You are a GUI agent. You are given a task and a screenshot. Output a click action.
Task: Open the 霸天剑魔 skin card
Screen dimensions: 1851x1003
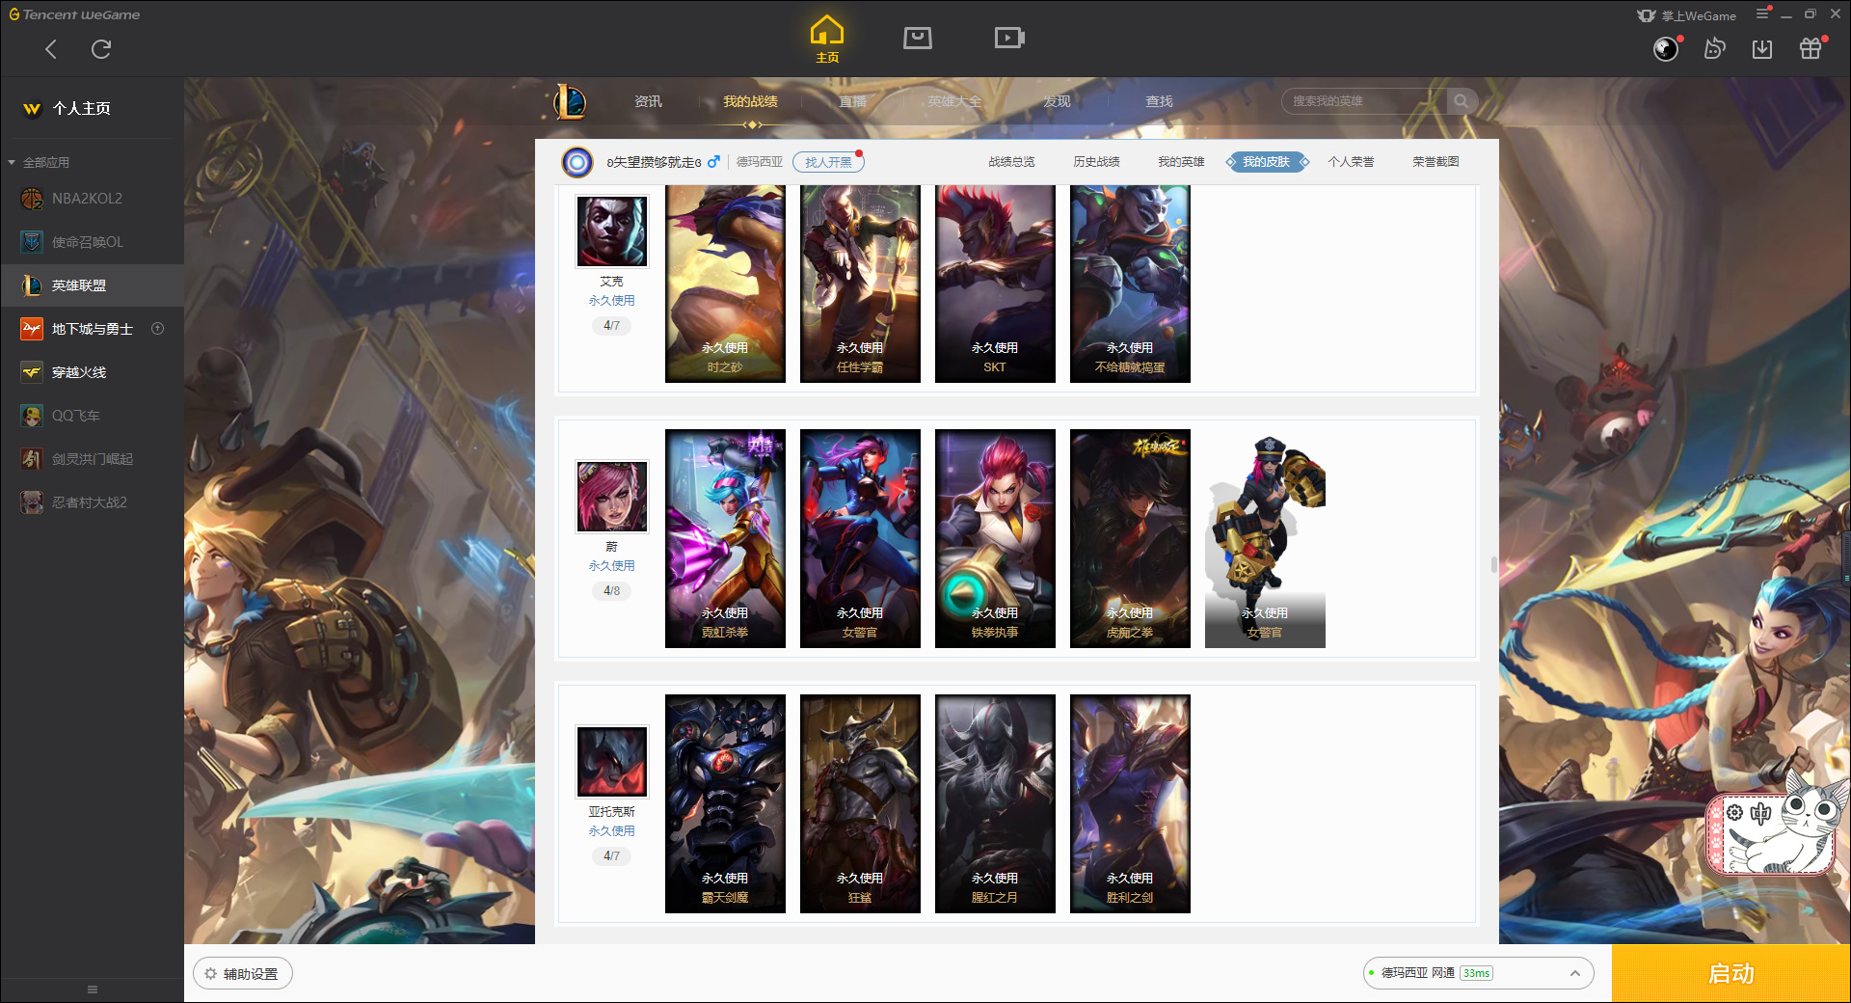(725, 803)
